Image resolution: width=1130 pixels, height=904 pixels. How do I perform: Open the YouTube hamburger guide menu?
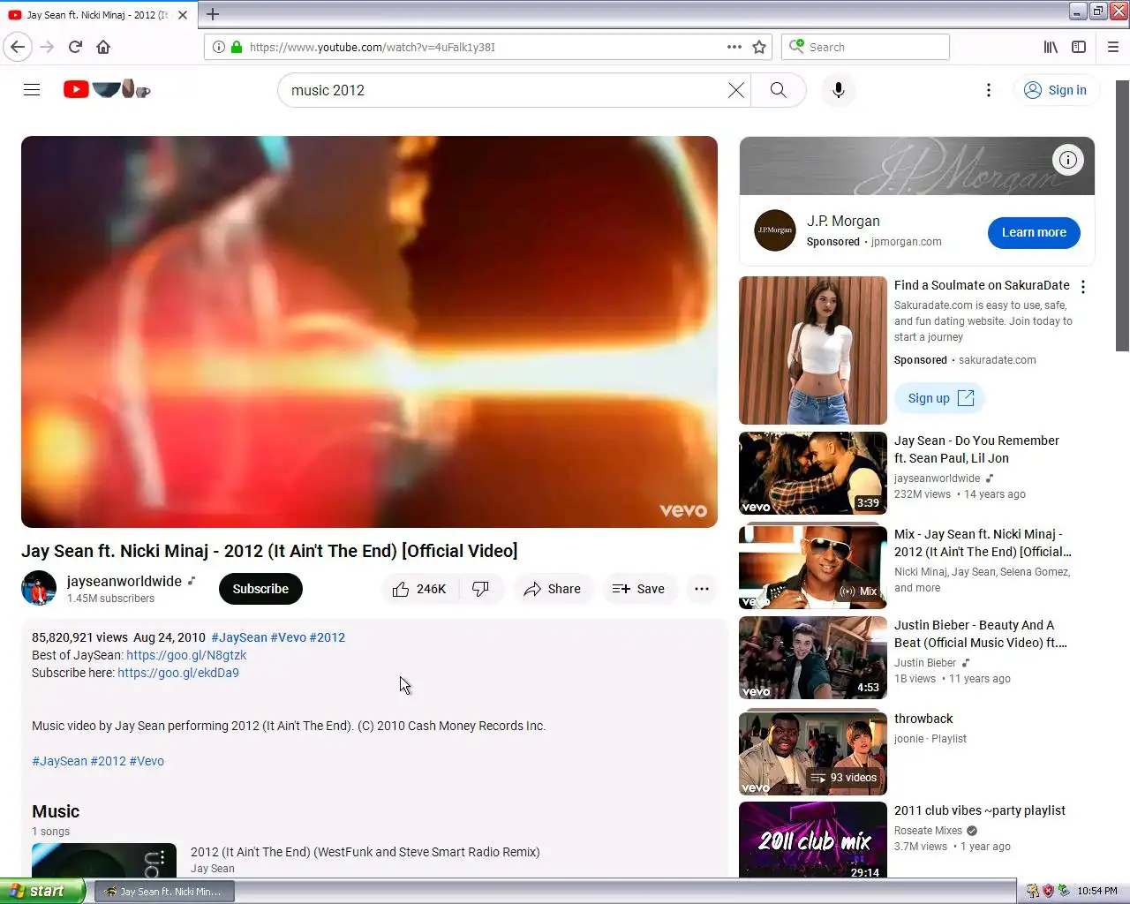32,90
